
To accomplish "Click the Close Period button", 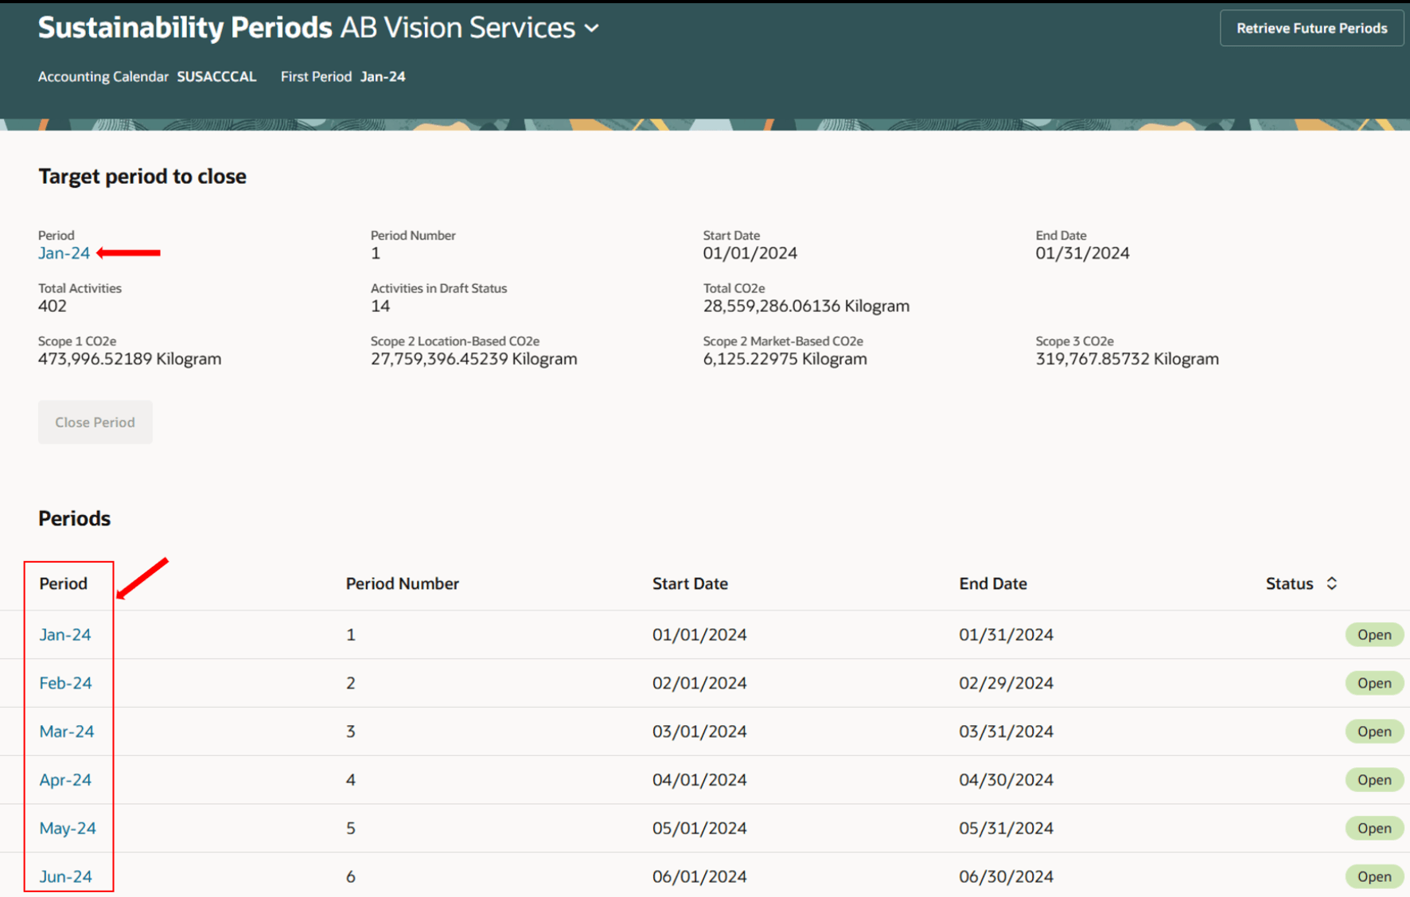I will click(95, 422).
